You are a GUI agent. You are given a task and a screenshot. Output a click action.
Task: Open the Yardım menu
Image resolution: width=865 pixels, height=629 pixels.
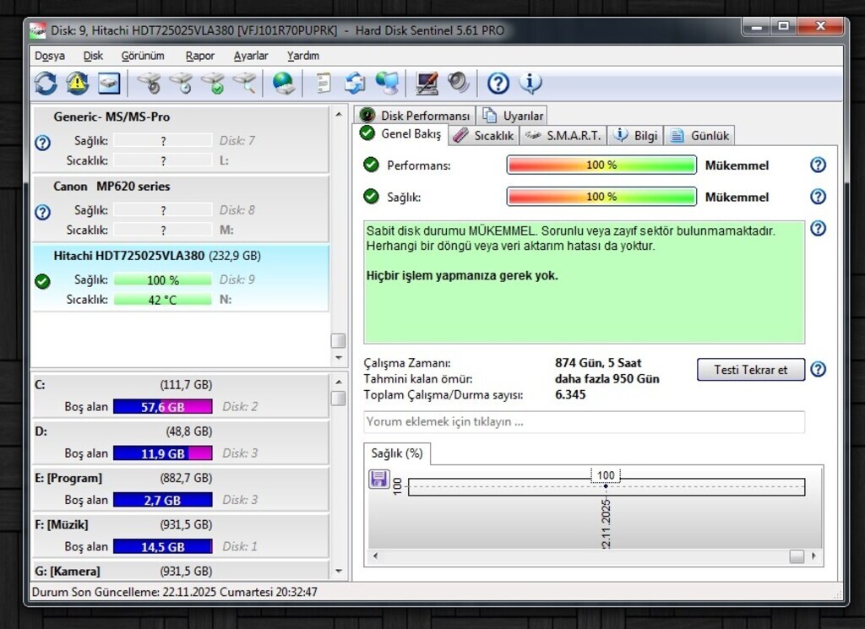pos(303,56)
